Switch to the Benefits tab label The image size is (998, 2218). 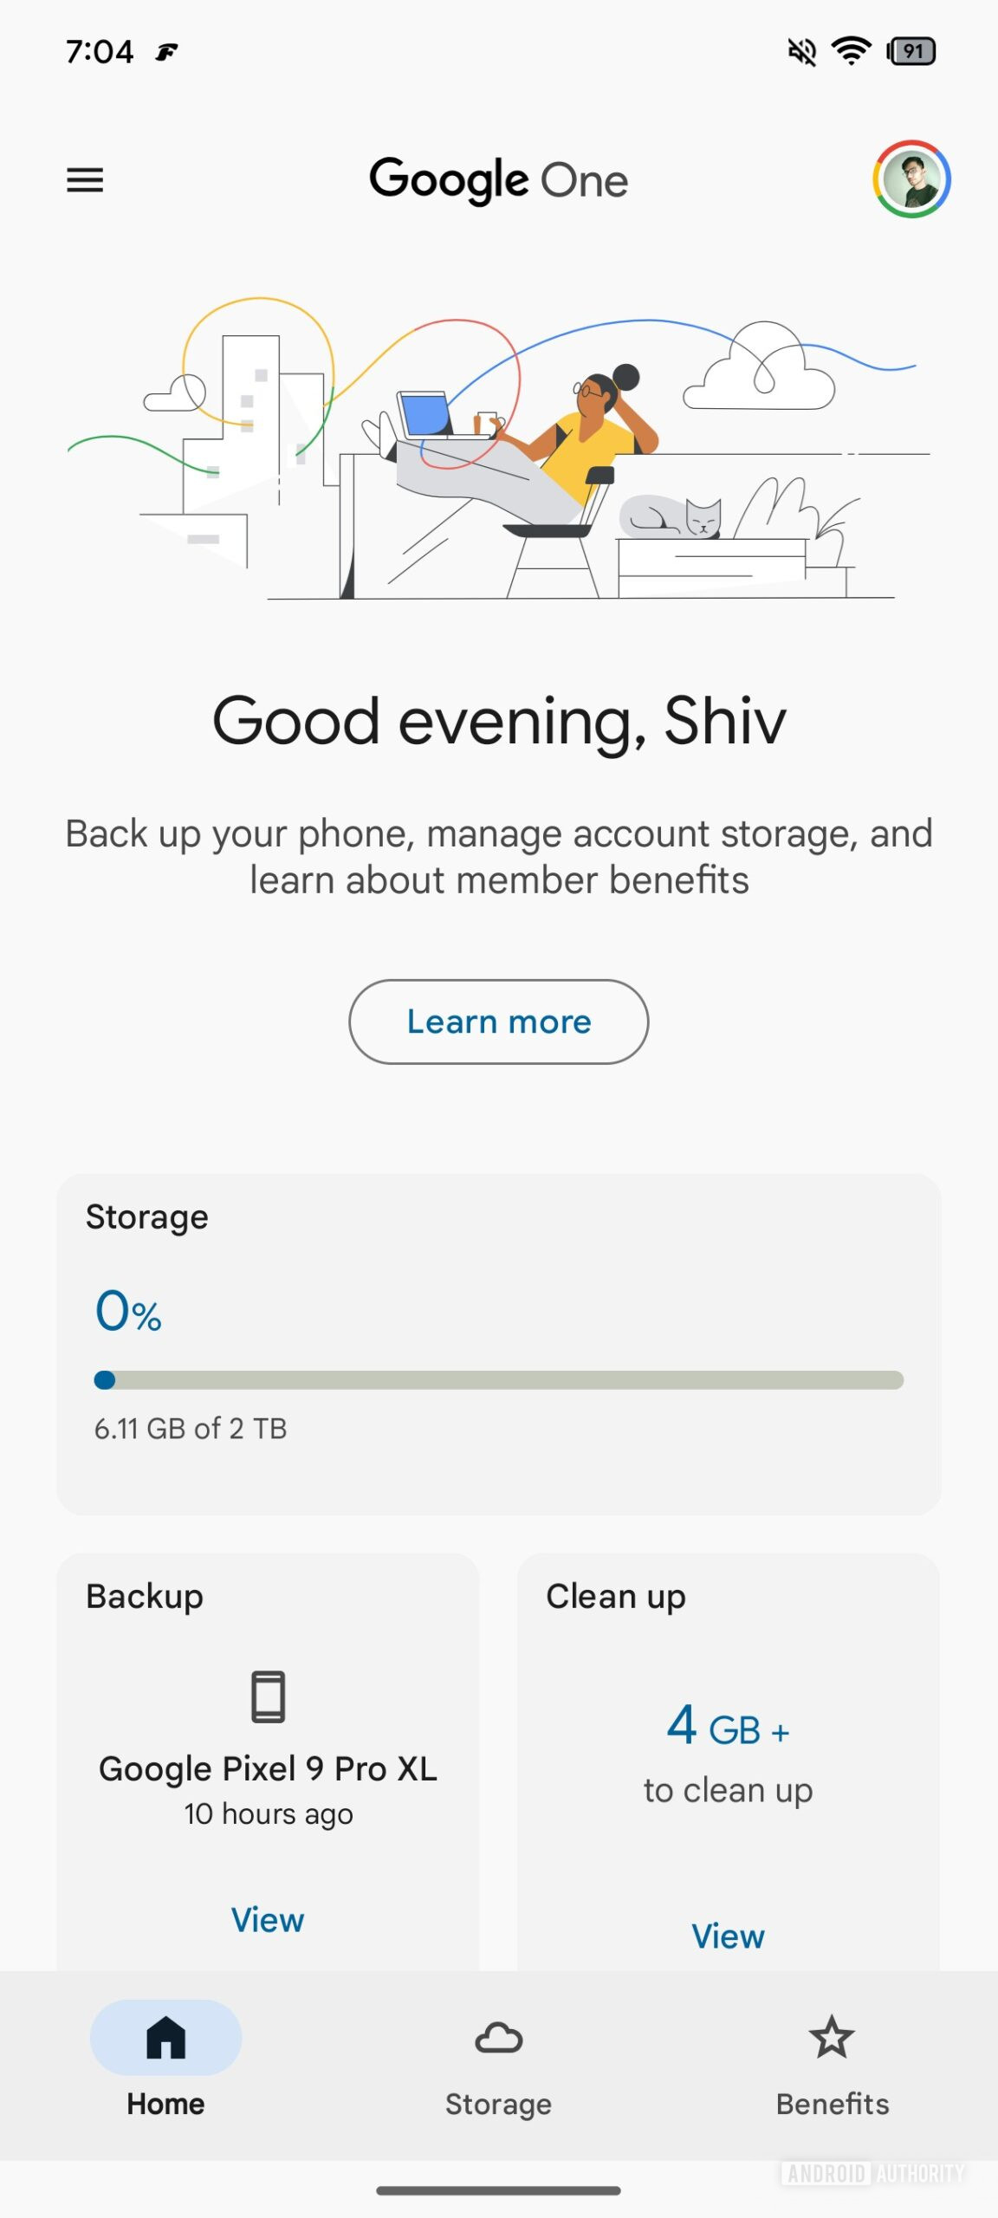point(832,2104)
